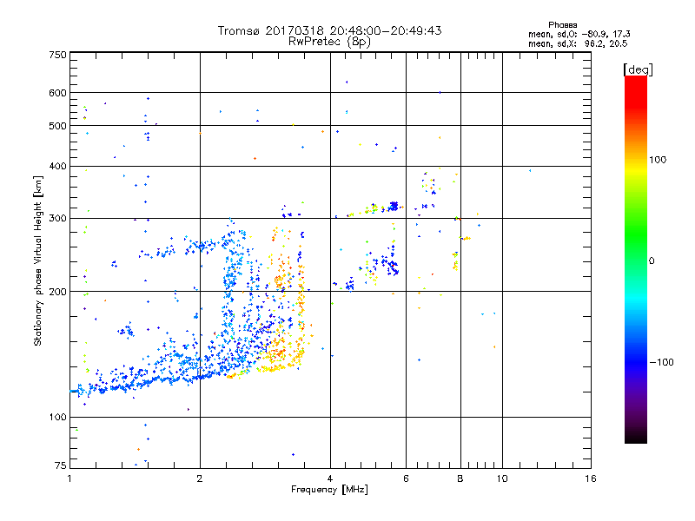Click the plot title 'Tromsø 20170318 20:48:00-20:49:43'
Image resolution: width=695 pixels, height=521 pixels.
(x=329, y=30)
